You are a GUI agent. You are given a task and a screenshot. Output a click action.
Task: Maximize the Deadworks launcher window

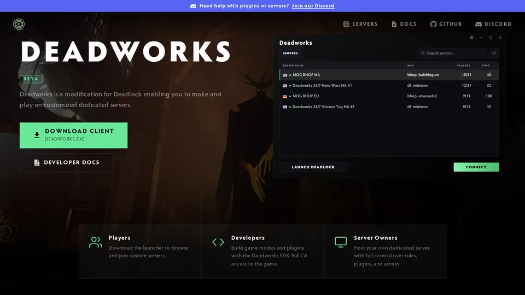pos(491,38)
